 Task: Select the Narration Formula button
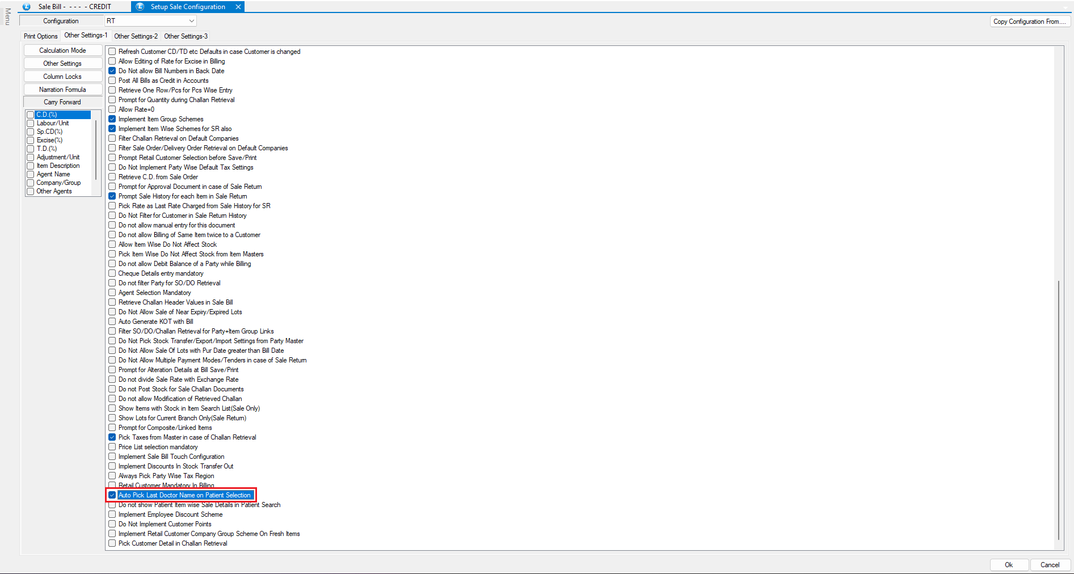point(62,90)
